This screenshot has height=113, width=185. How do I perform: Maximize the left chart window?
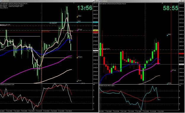(96, 1)
